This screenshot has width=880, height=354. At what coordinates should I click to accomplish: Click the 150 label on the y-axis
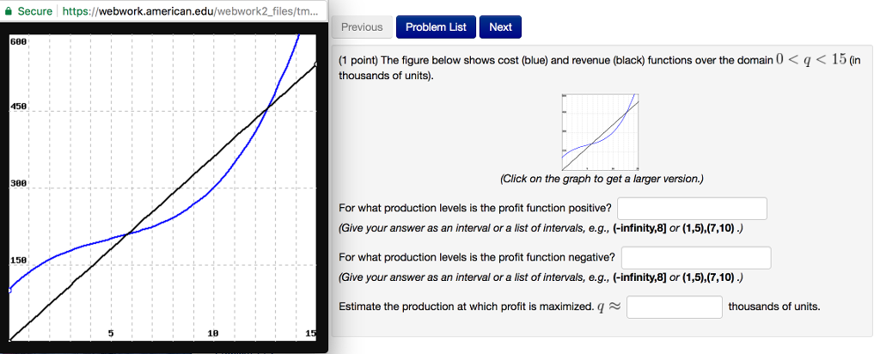tap(19, 259)
